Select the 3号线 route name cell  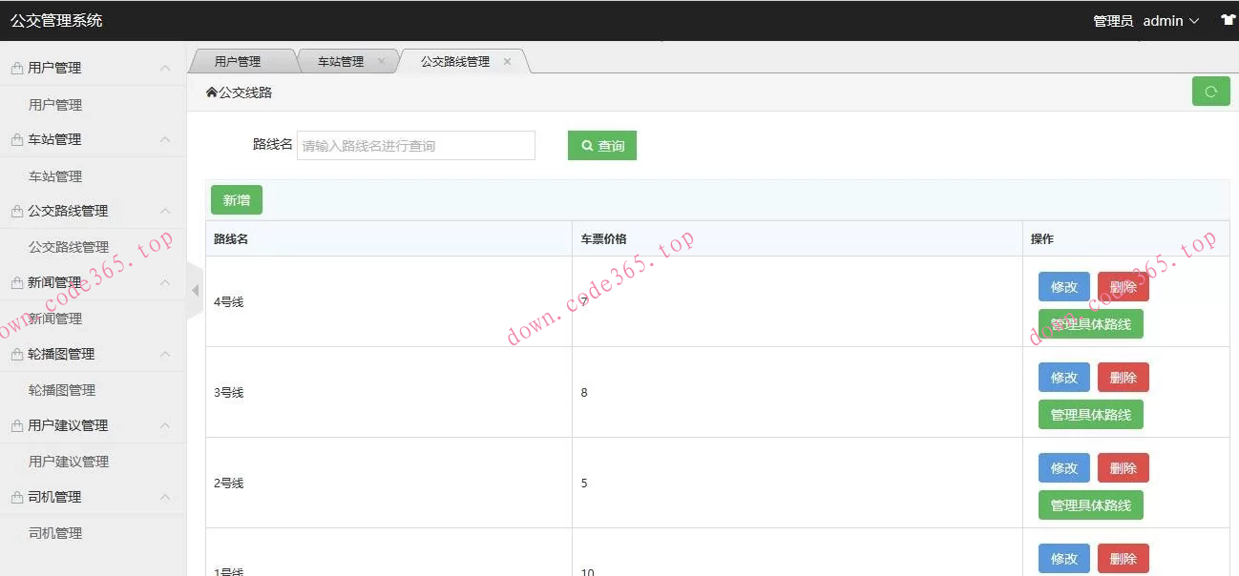pyautogui.click(x=388, y=392)
